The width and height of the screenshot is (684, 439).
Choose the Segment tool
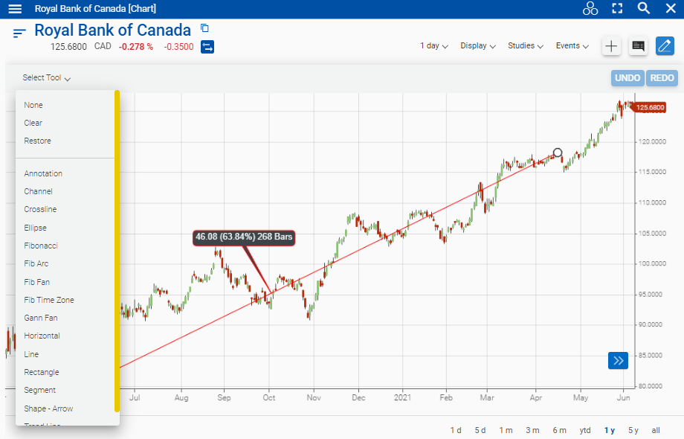point(65,390)
